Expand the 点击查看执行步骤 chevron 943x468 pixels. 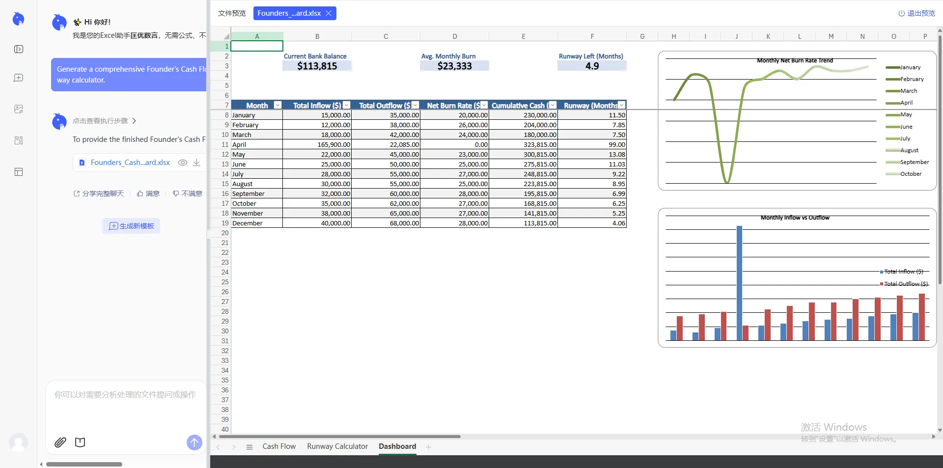pyautogui.click(x=135, y=121)
